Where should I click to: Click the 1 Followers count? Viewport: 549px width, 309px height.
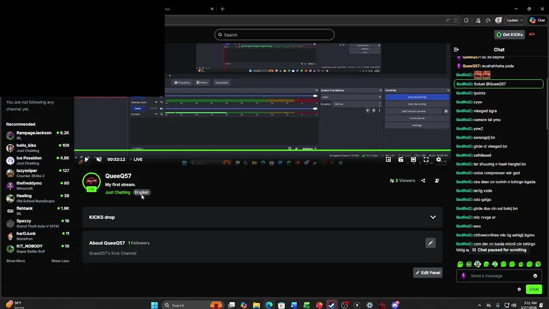pyautogui.click(x=139, y=243)
